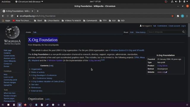The width and height of the screenshot is (190, 107).
Task: Open Firefox from the taskbar
Action: pos(25,105)
